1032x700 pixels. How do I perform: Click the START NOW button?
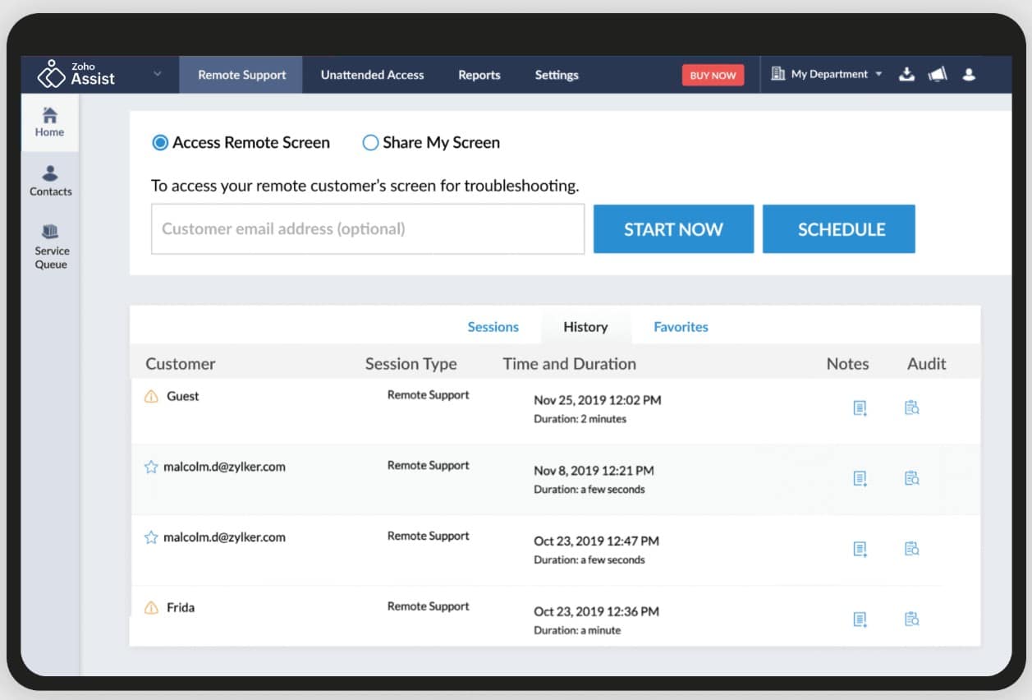pos(672,229)
